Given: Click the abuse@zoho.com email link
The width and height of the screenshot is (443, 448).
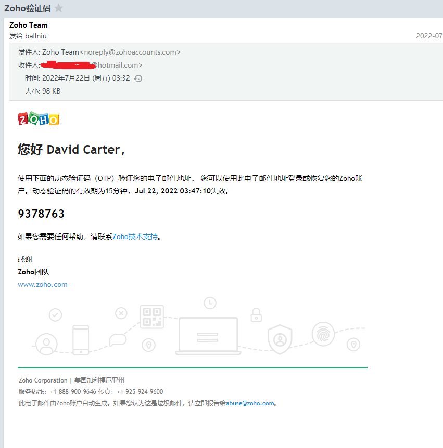Looking at the screenshot, I should click(x=250, y=403).
